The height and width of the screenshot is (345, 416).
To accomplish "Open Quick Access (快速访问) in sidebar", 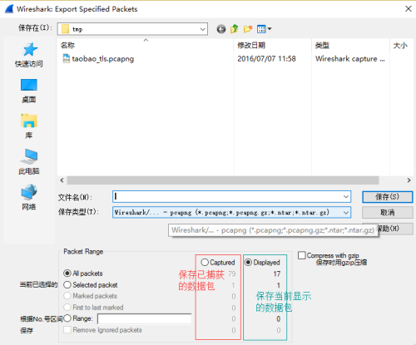I will [x=29, y=55].
